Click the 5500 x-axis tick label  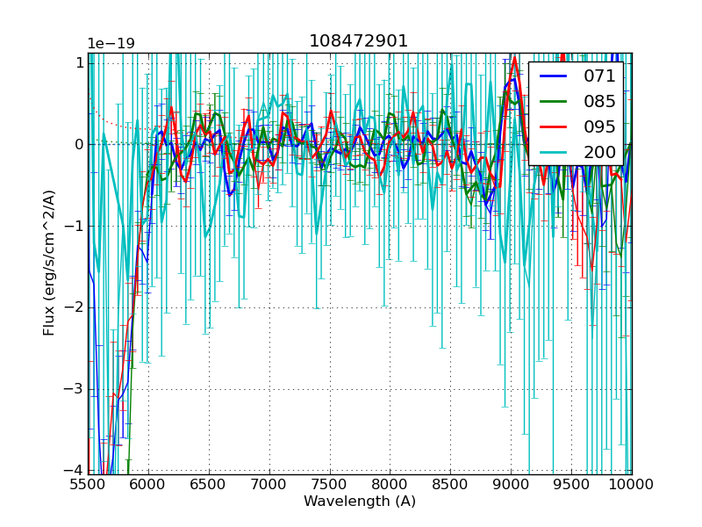[x=88, y=484]
